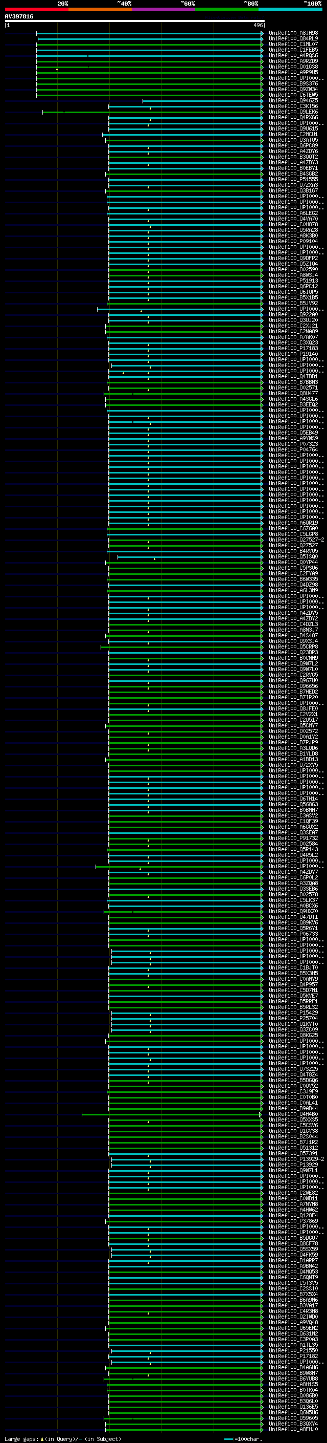Click the UniRef100_Q72XY5 hit label
Image resolution: width=327 pixels, height=1443 pixels.
click(x=293, y=765)
